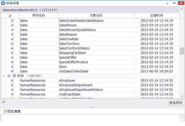
Task: Uncheck the Store row checkbox
Action: (12, 67)
